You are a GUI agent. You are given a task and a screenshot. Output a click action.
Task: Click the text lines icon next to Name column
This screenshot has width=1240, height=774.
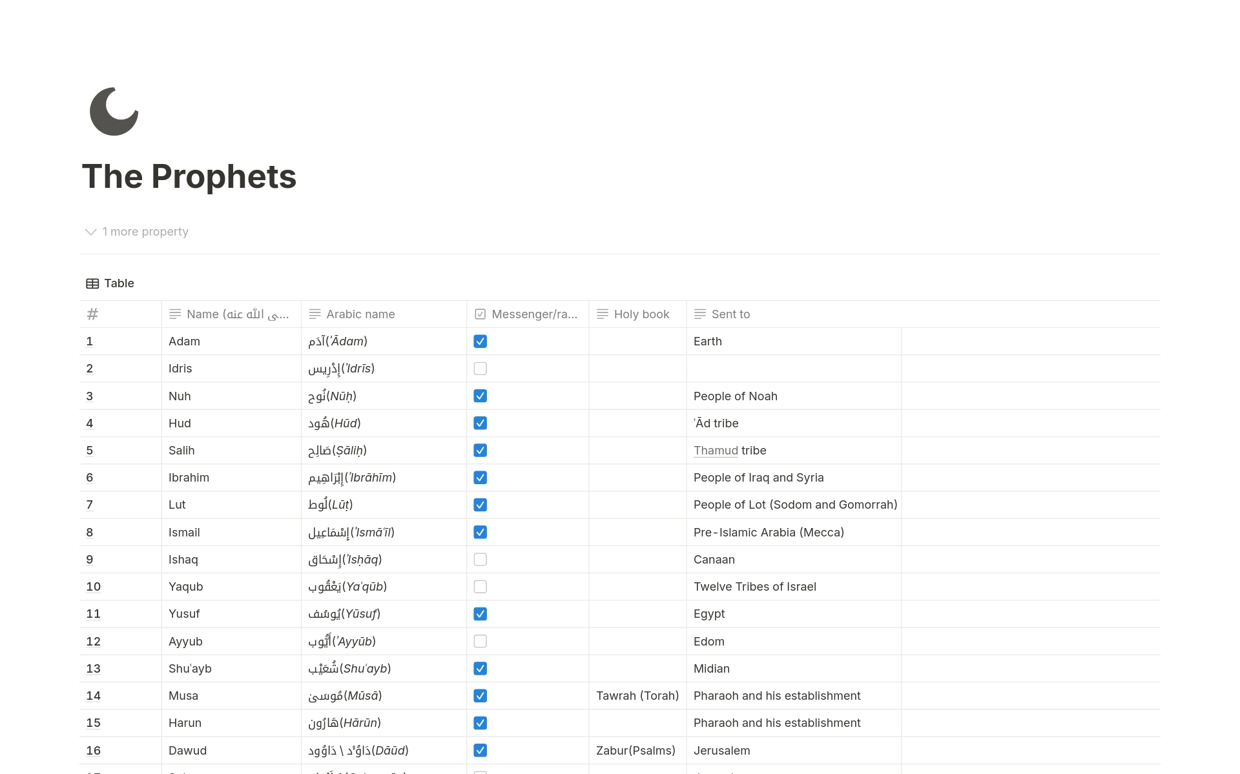pos(173,313)
